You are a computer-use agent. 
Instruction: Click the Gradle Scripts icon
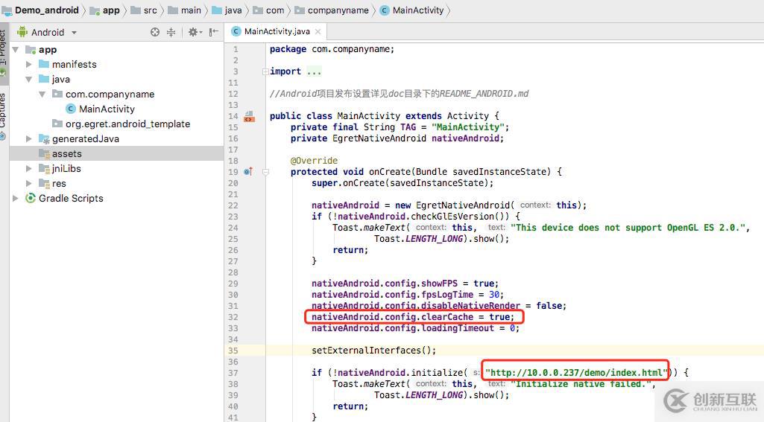(x=31, y=198)
